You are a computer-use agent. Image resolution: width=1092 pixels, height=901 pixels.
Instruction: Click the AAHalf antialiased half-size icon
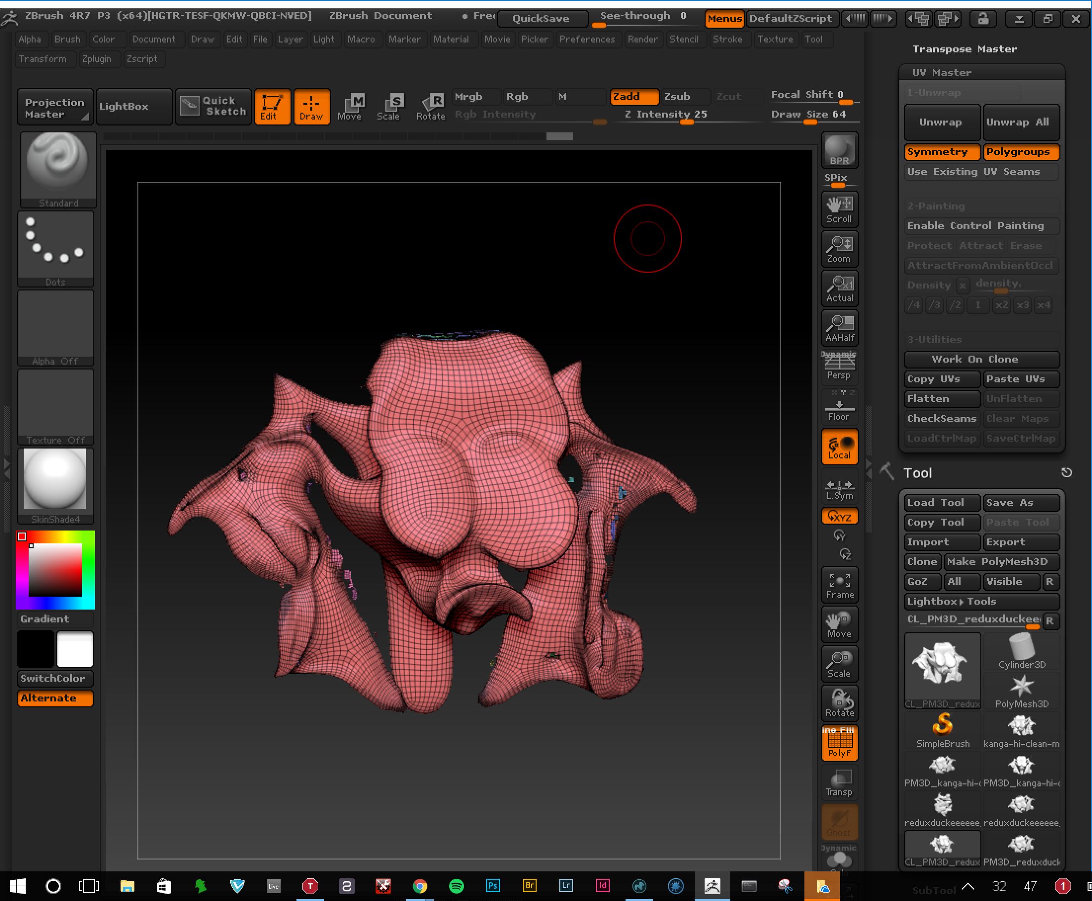click(839, 328)
